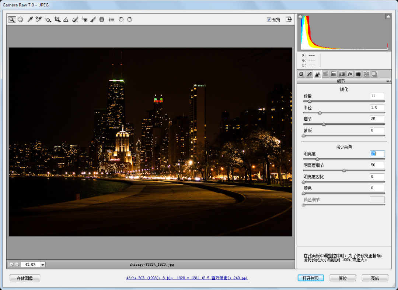Zoom in with the plus button
Image resolution: width=398 pixels, height=290 pixels.
17,264
